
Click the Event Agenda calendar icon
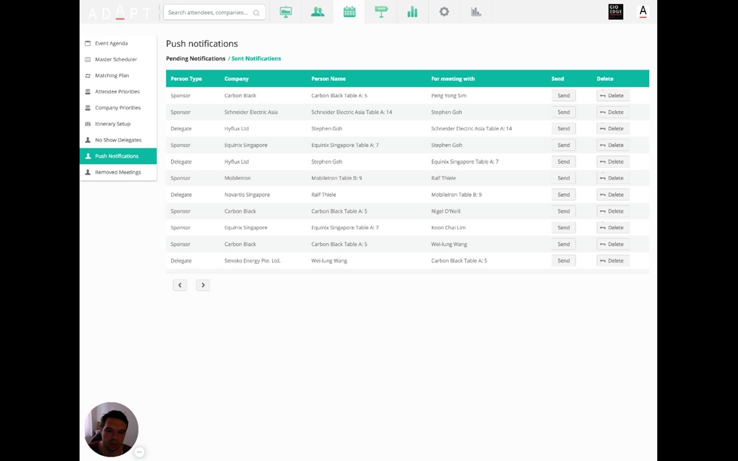click(88, 43)
